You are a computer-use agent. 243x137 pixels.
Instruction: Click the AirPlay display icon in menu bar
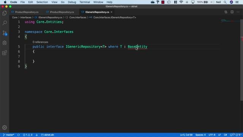193,2
